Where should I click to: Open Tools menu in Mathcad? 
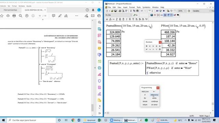(139, 7)
